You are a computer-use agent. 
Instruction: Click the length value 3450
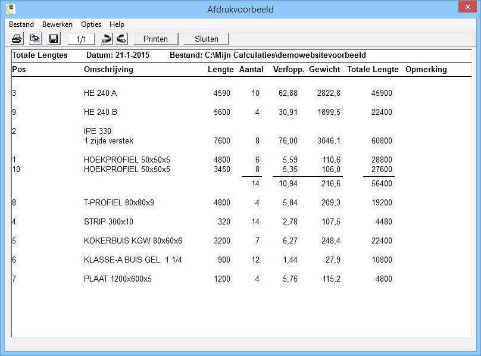(x=222, y=169)
